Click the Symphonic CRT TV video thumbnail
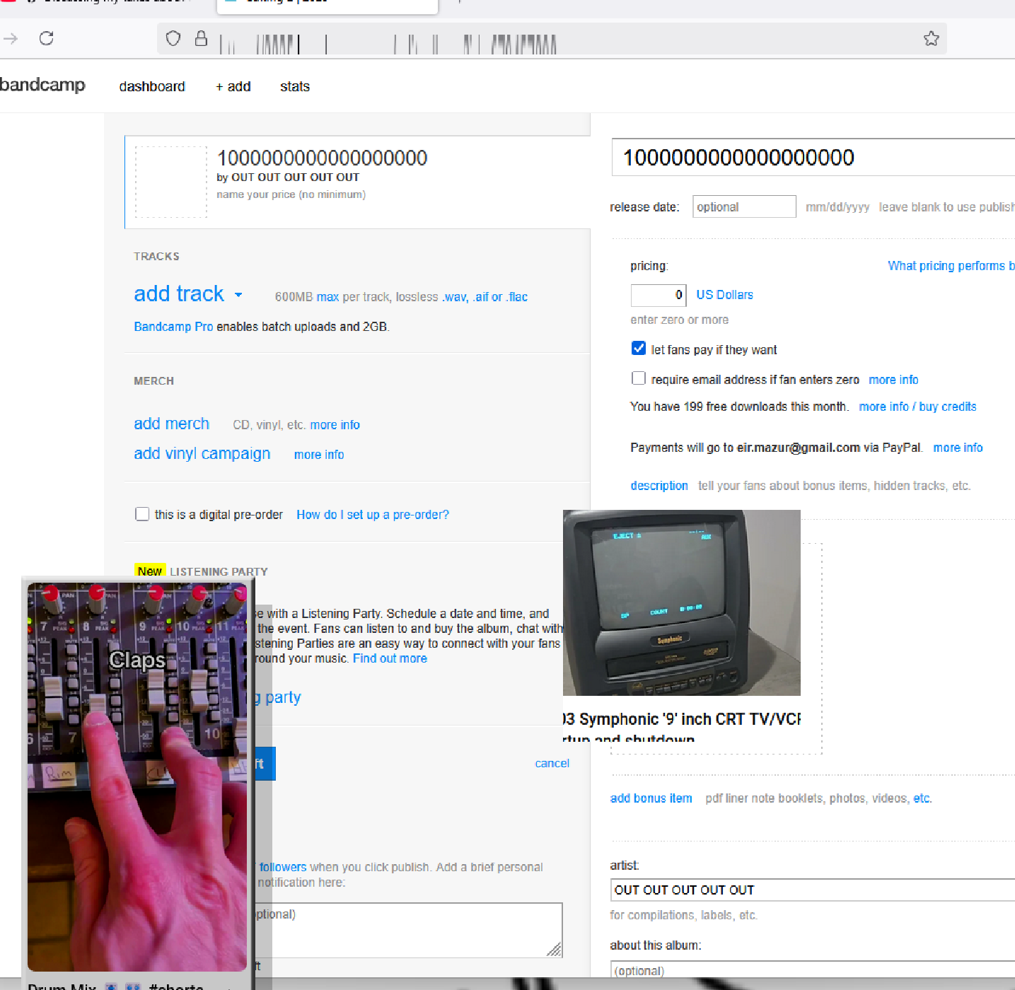This screenshot has width=1015, height=990. tap(681, 602)
